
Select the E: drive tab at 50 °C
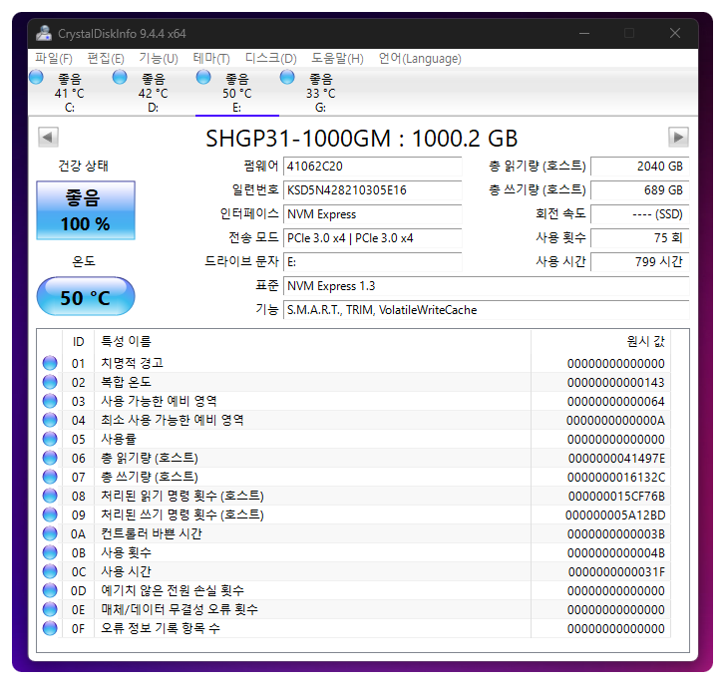coord(237,93)
